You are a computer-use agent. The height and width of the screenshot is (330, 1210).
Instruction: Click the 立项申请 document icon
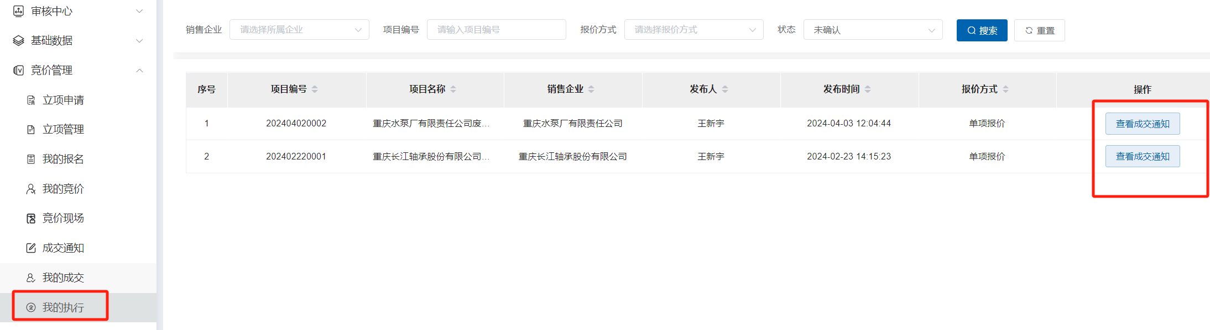pos(31,100)
